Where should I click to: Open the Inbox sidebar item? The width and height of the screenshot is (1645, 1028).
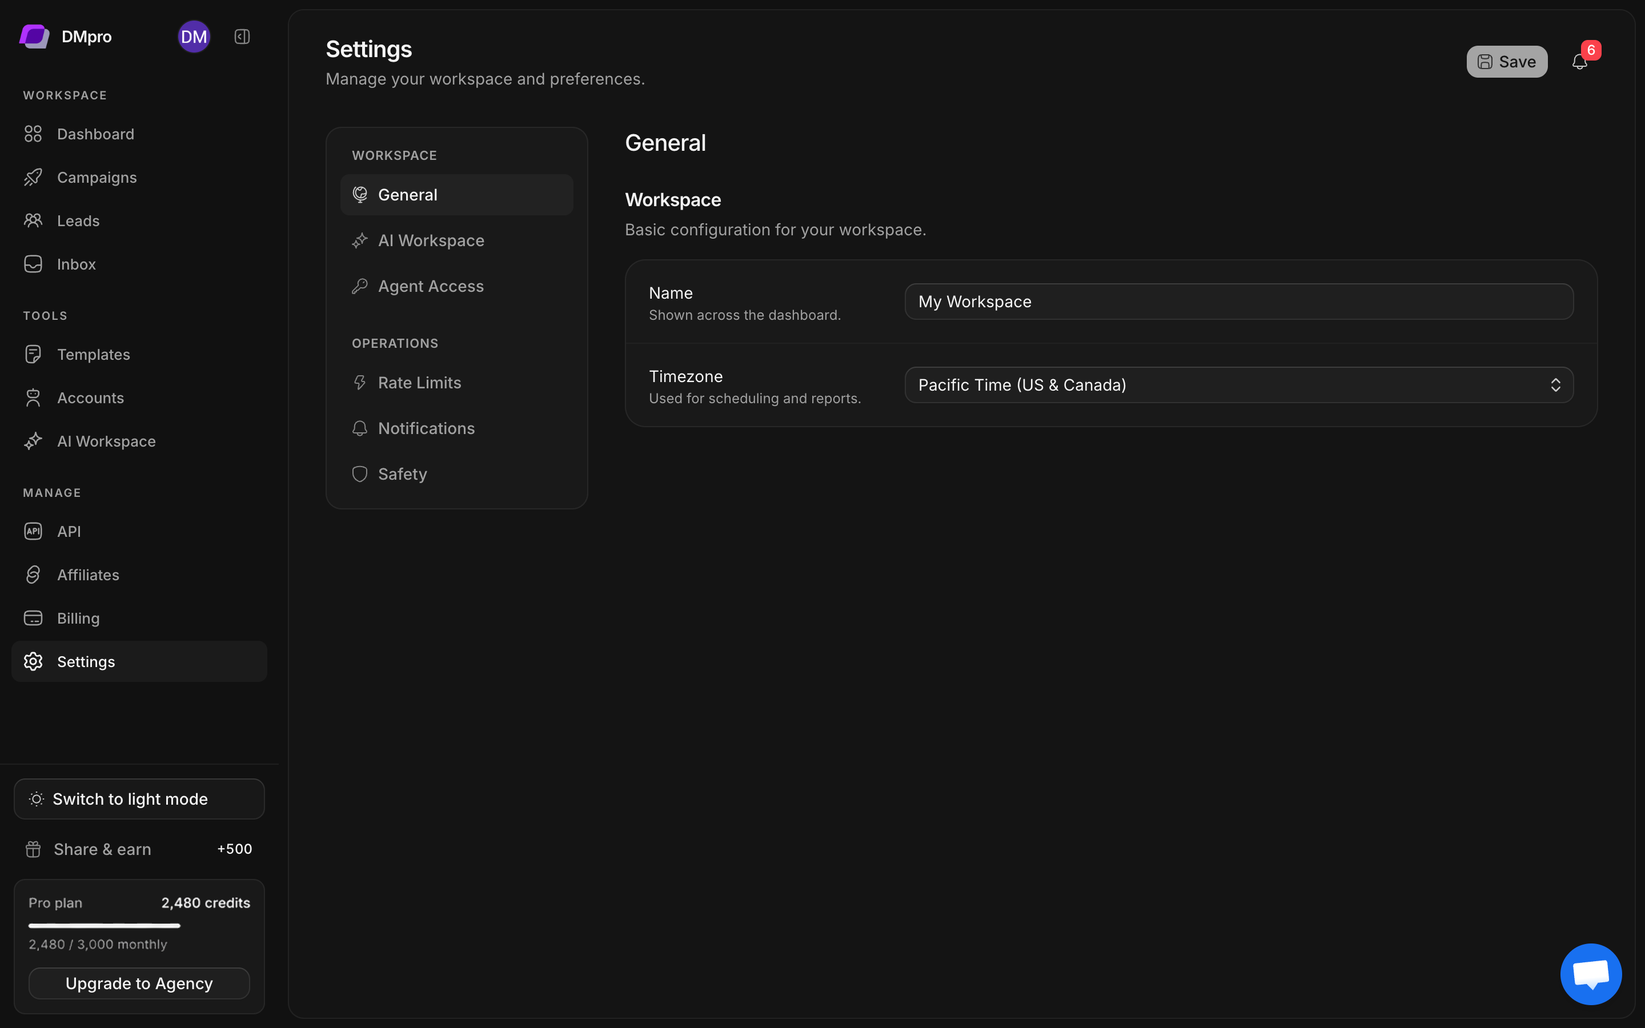click(139, 264)
